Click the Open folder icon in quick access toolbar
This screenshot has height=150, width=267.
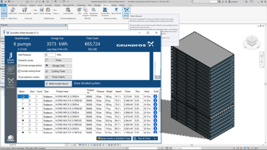(5, 2)
